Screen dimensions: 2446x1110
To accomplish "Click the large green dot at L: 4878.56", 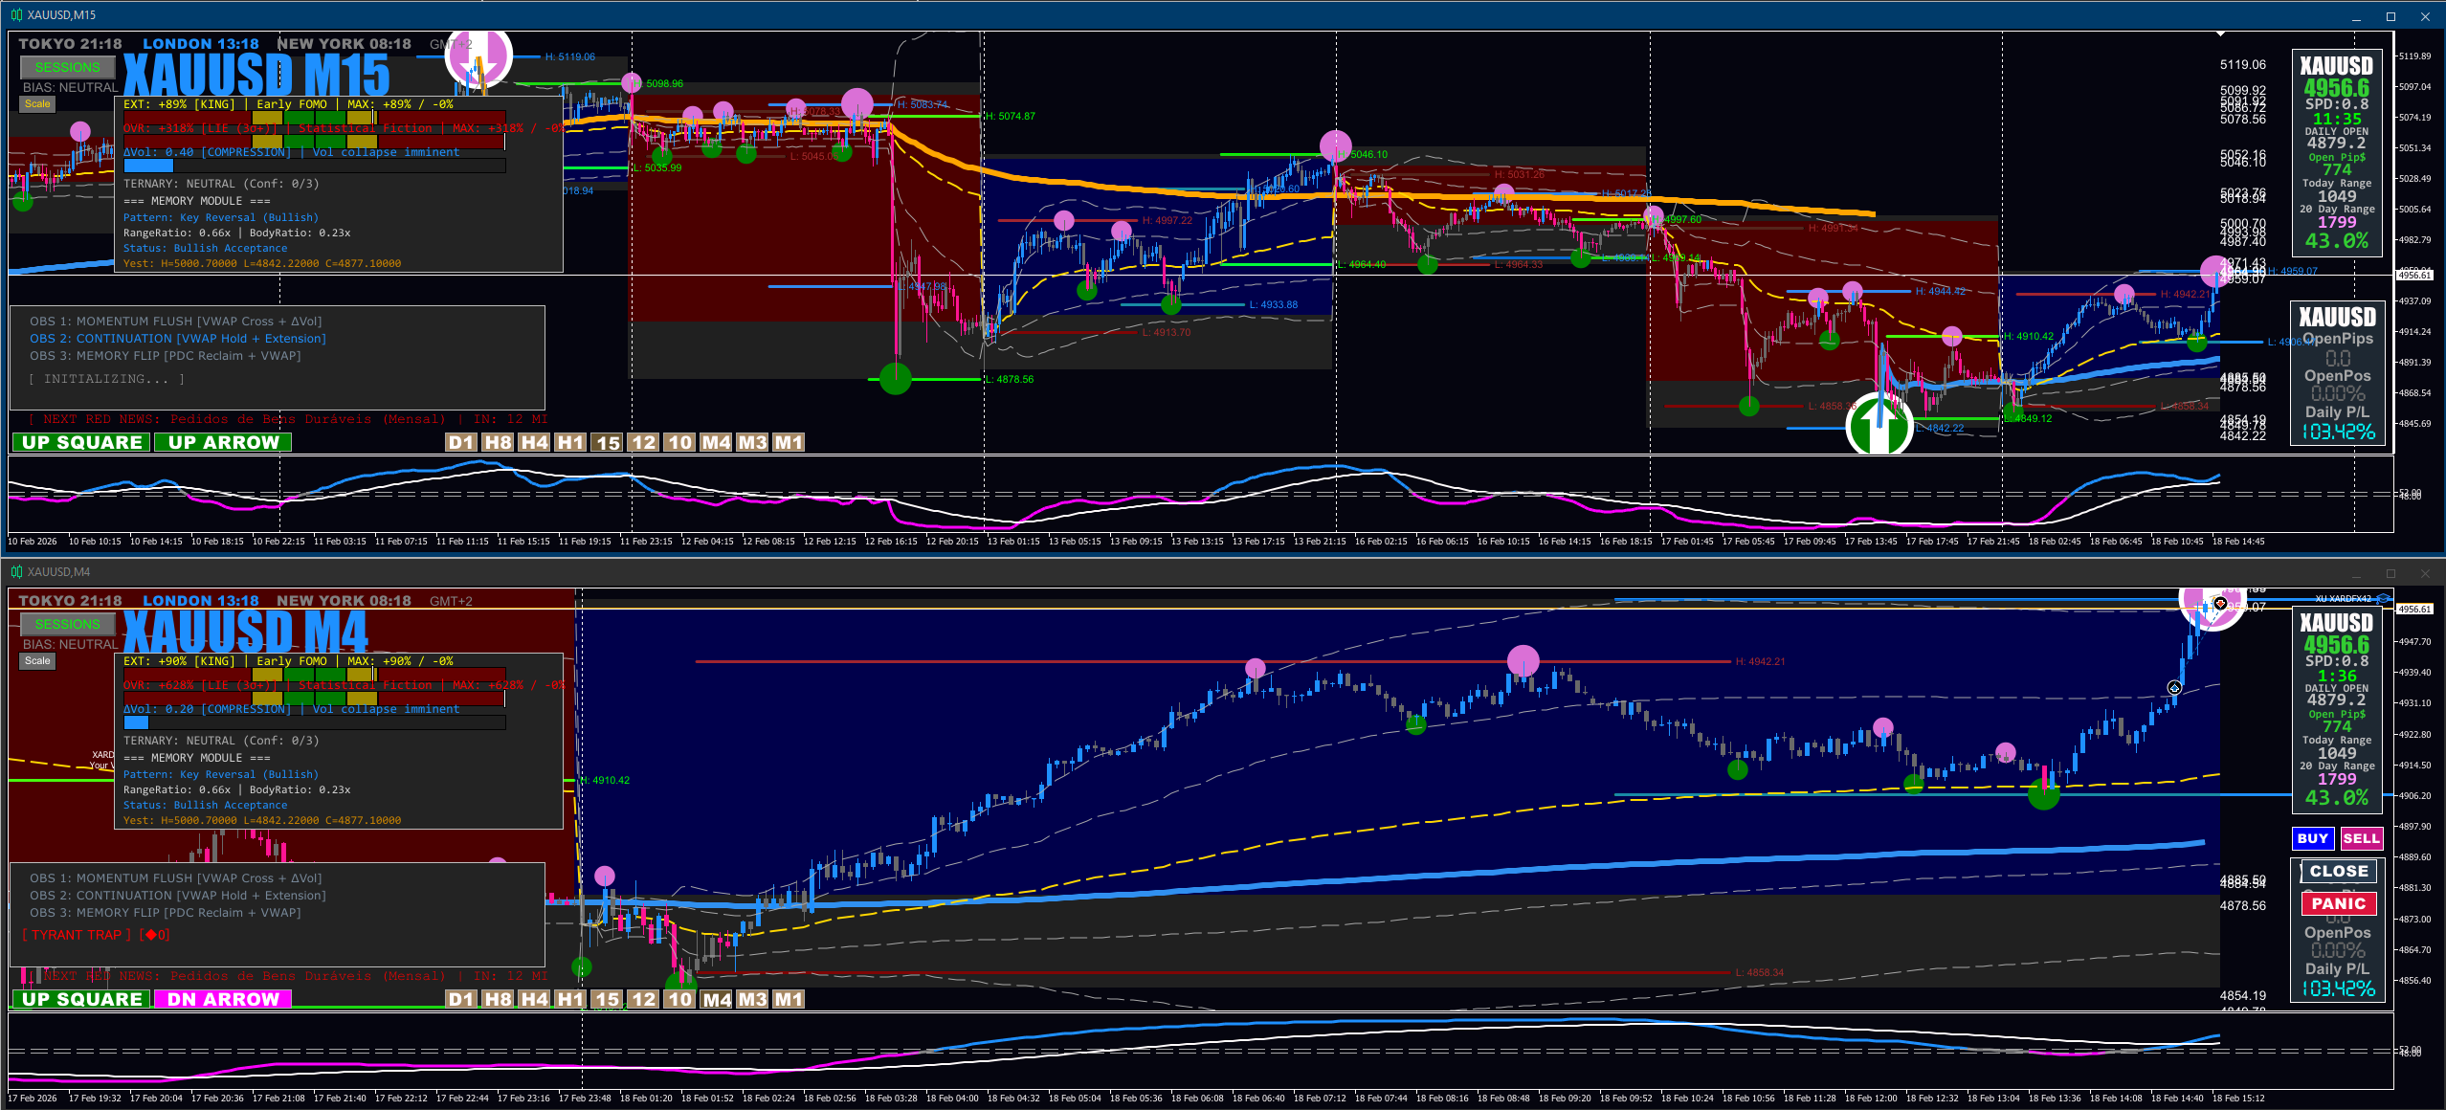I will [896, 379].
